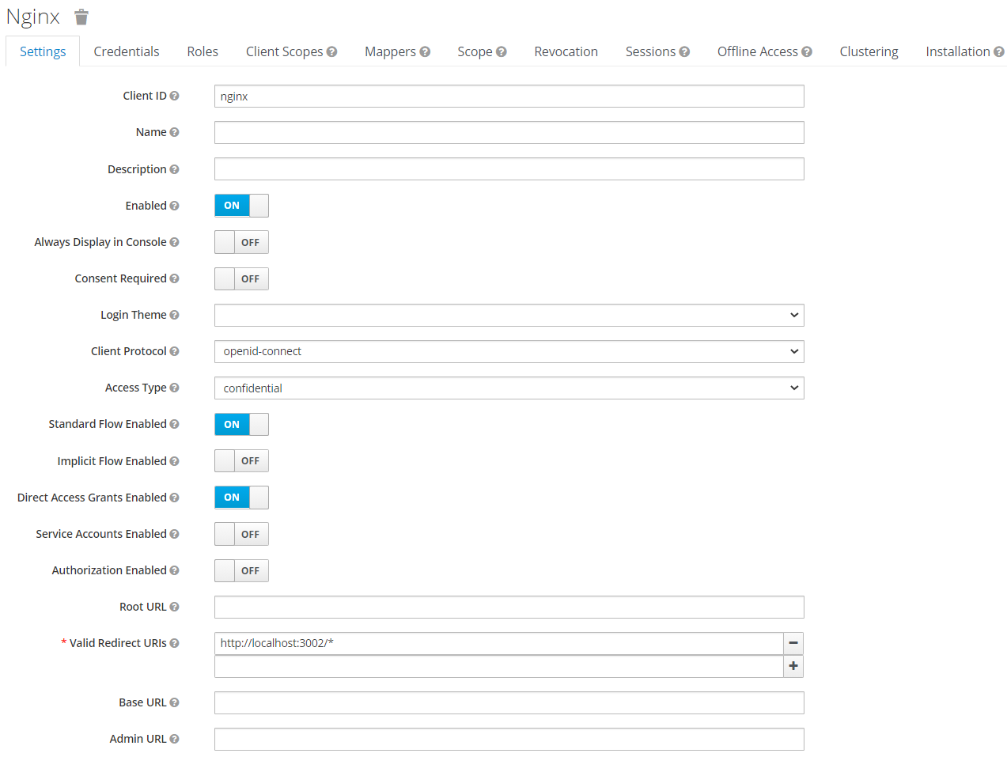Show help for Direct Access Grants Enabled
Screen dimensions: 1007x757
(x=174, y=498)
